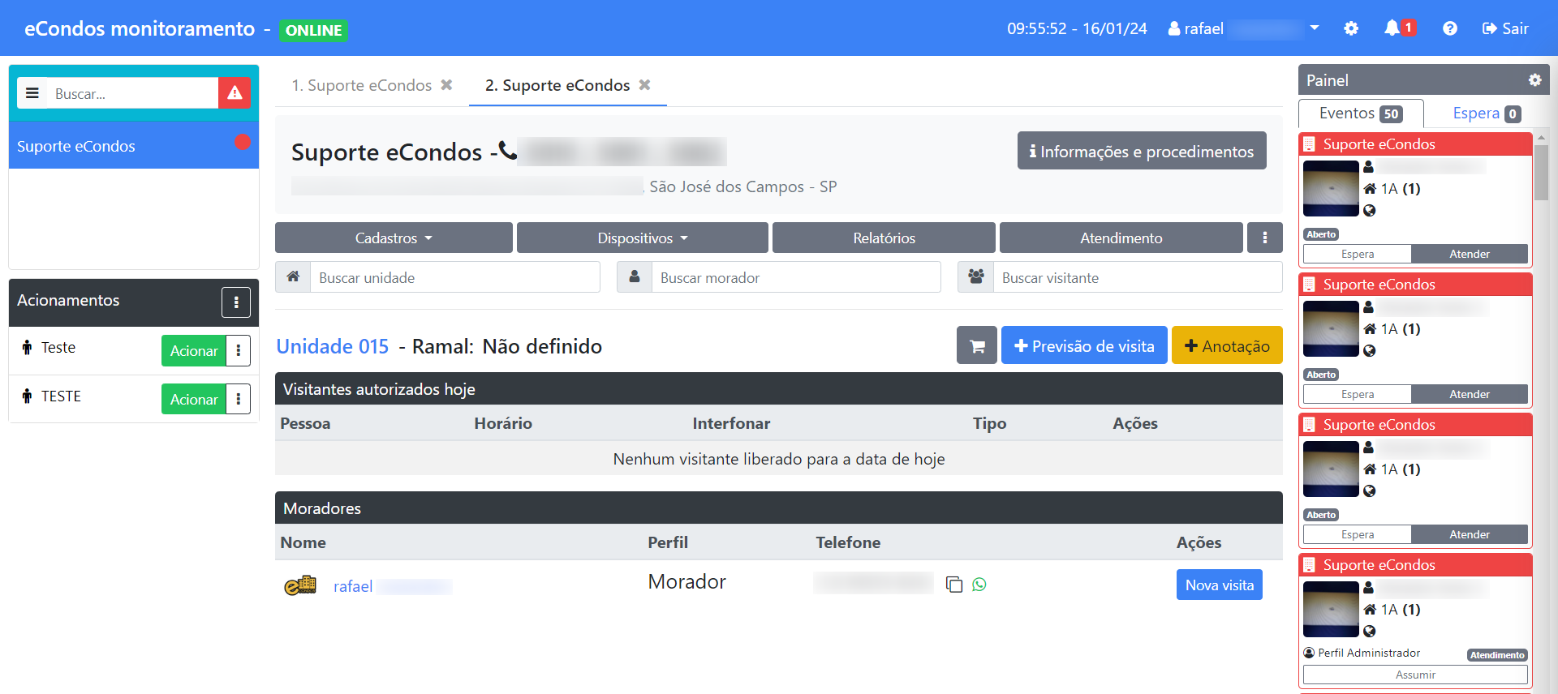Select Suporte eCondos in the left list
Image resolution: width=1558 pixels, height=694 pixels.
(134, 145)
